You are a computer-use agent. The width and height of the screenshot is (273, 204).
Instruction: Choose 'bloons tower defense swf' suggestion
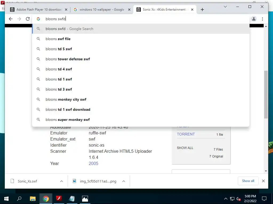pyautogui.click(x=141, y=59)
